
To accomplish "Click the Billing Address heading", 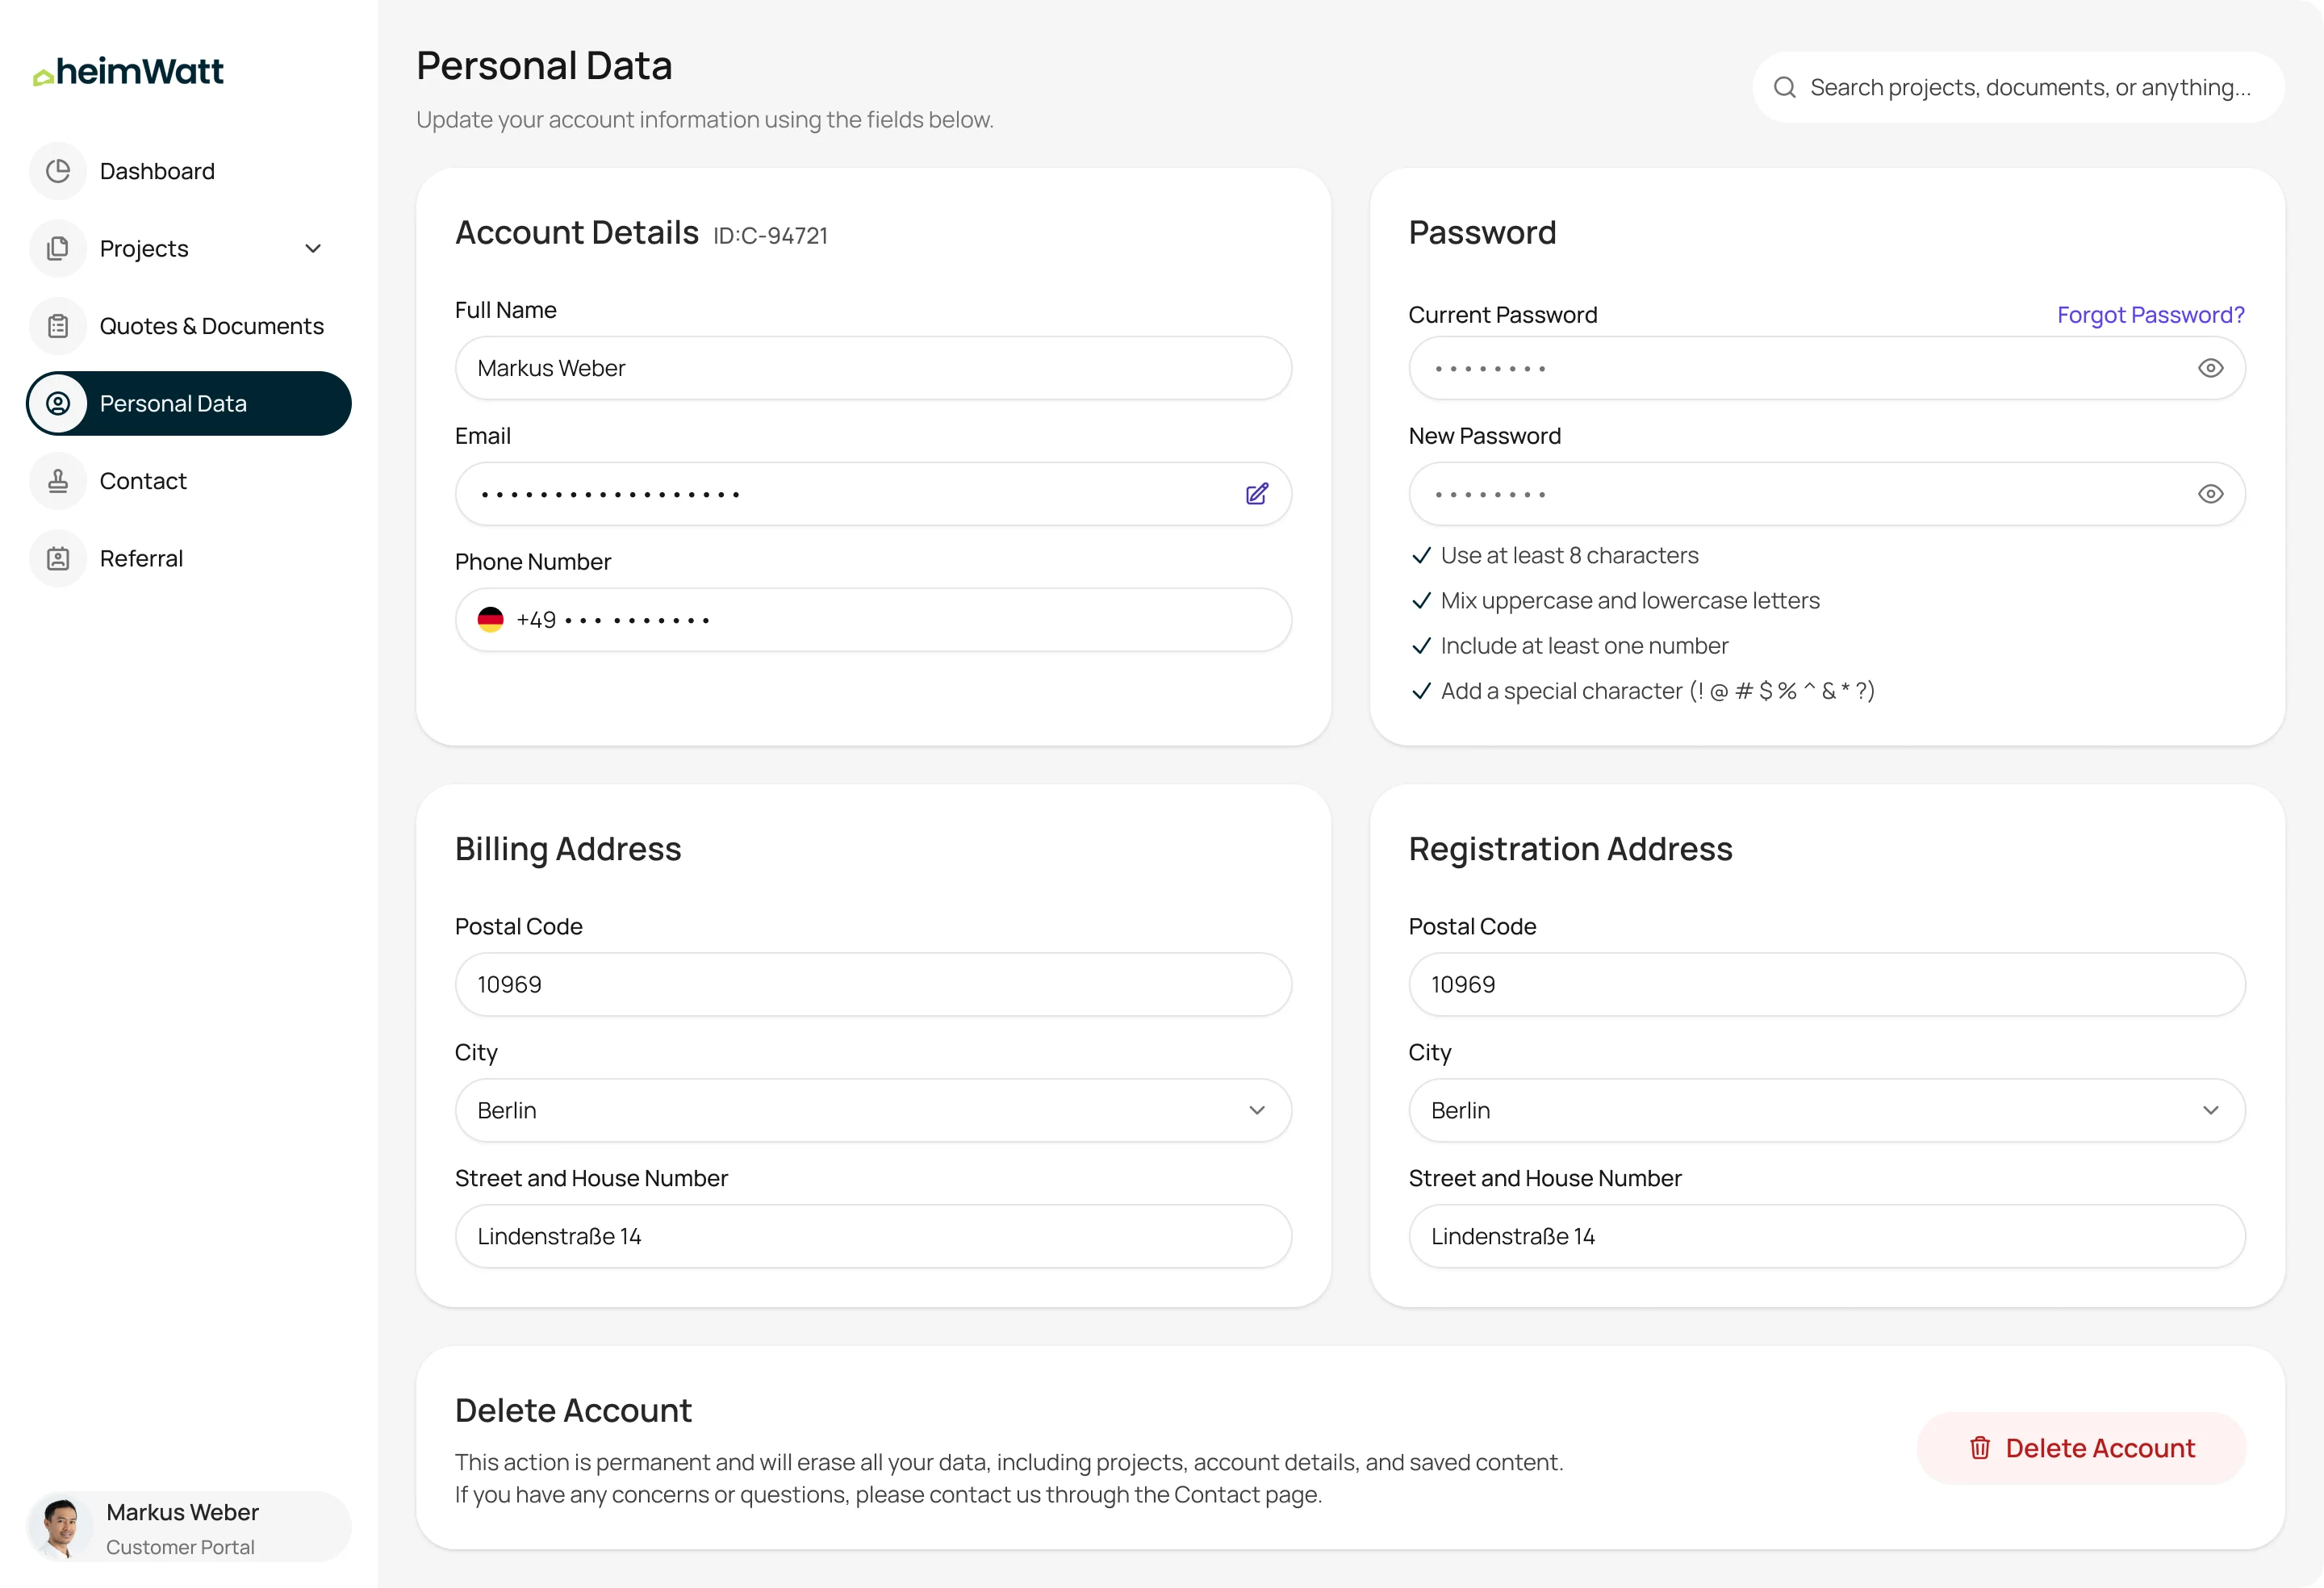I will pos(568,849).
